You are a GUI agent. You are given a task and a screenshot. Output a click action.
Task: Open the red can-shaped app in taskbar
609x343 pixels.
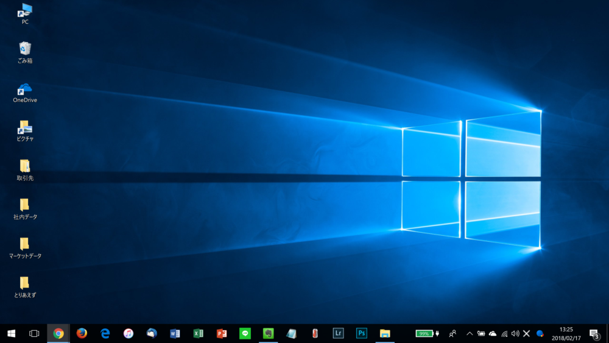(315, 333)
